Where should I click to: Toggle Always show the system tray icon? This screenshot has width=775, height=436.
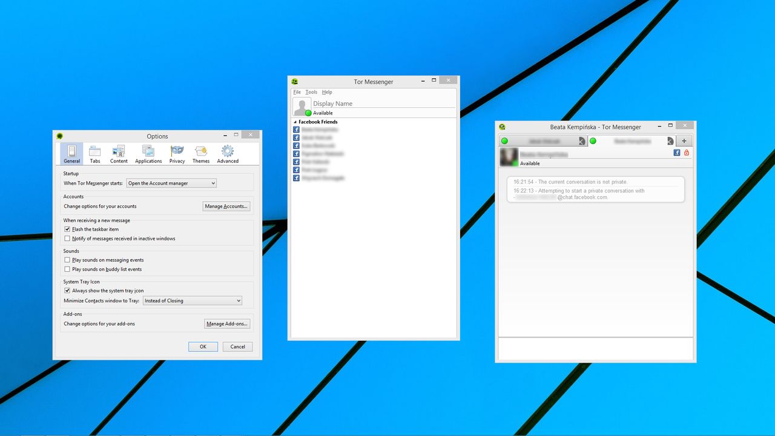pos(67,291)
